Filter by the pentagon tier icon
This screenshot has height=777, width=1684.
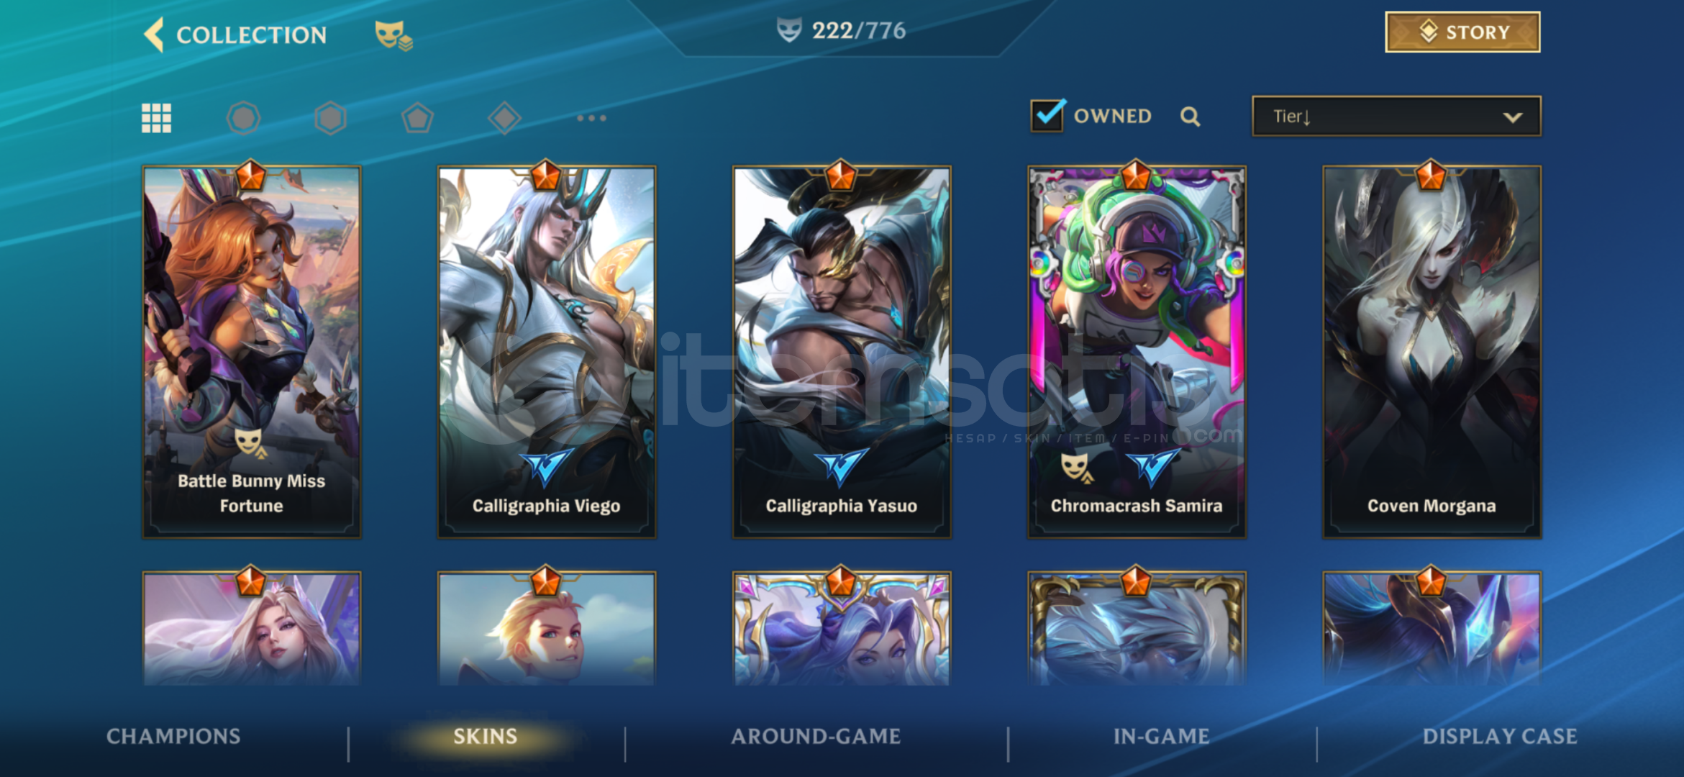(x=417, y=118)
